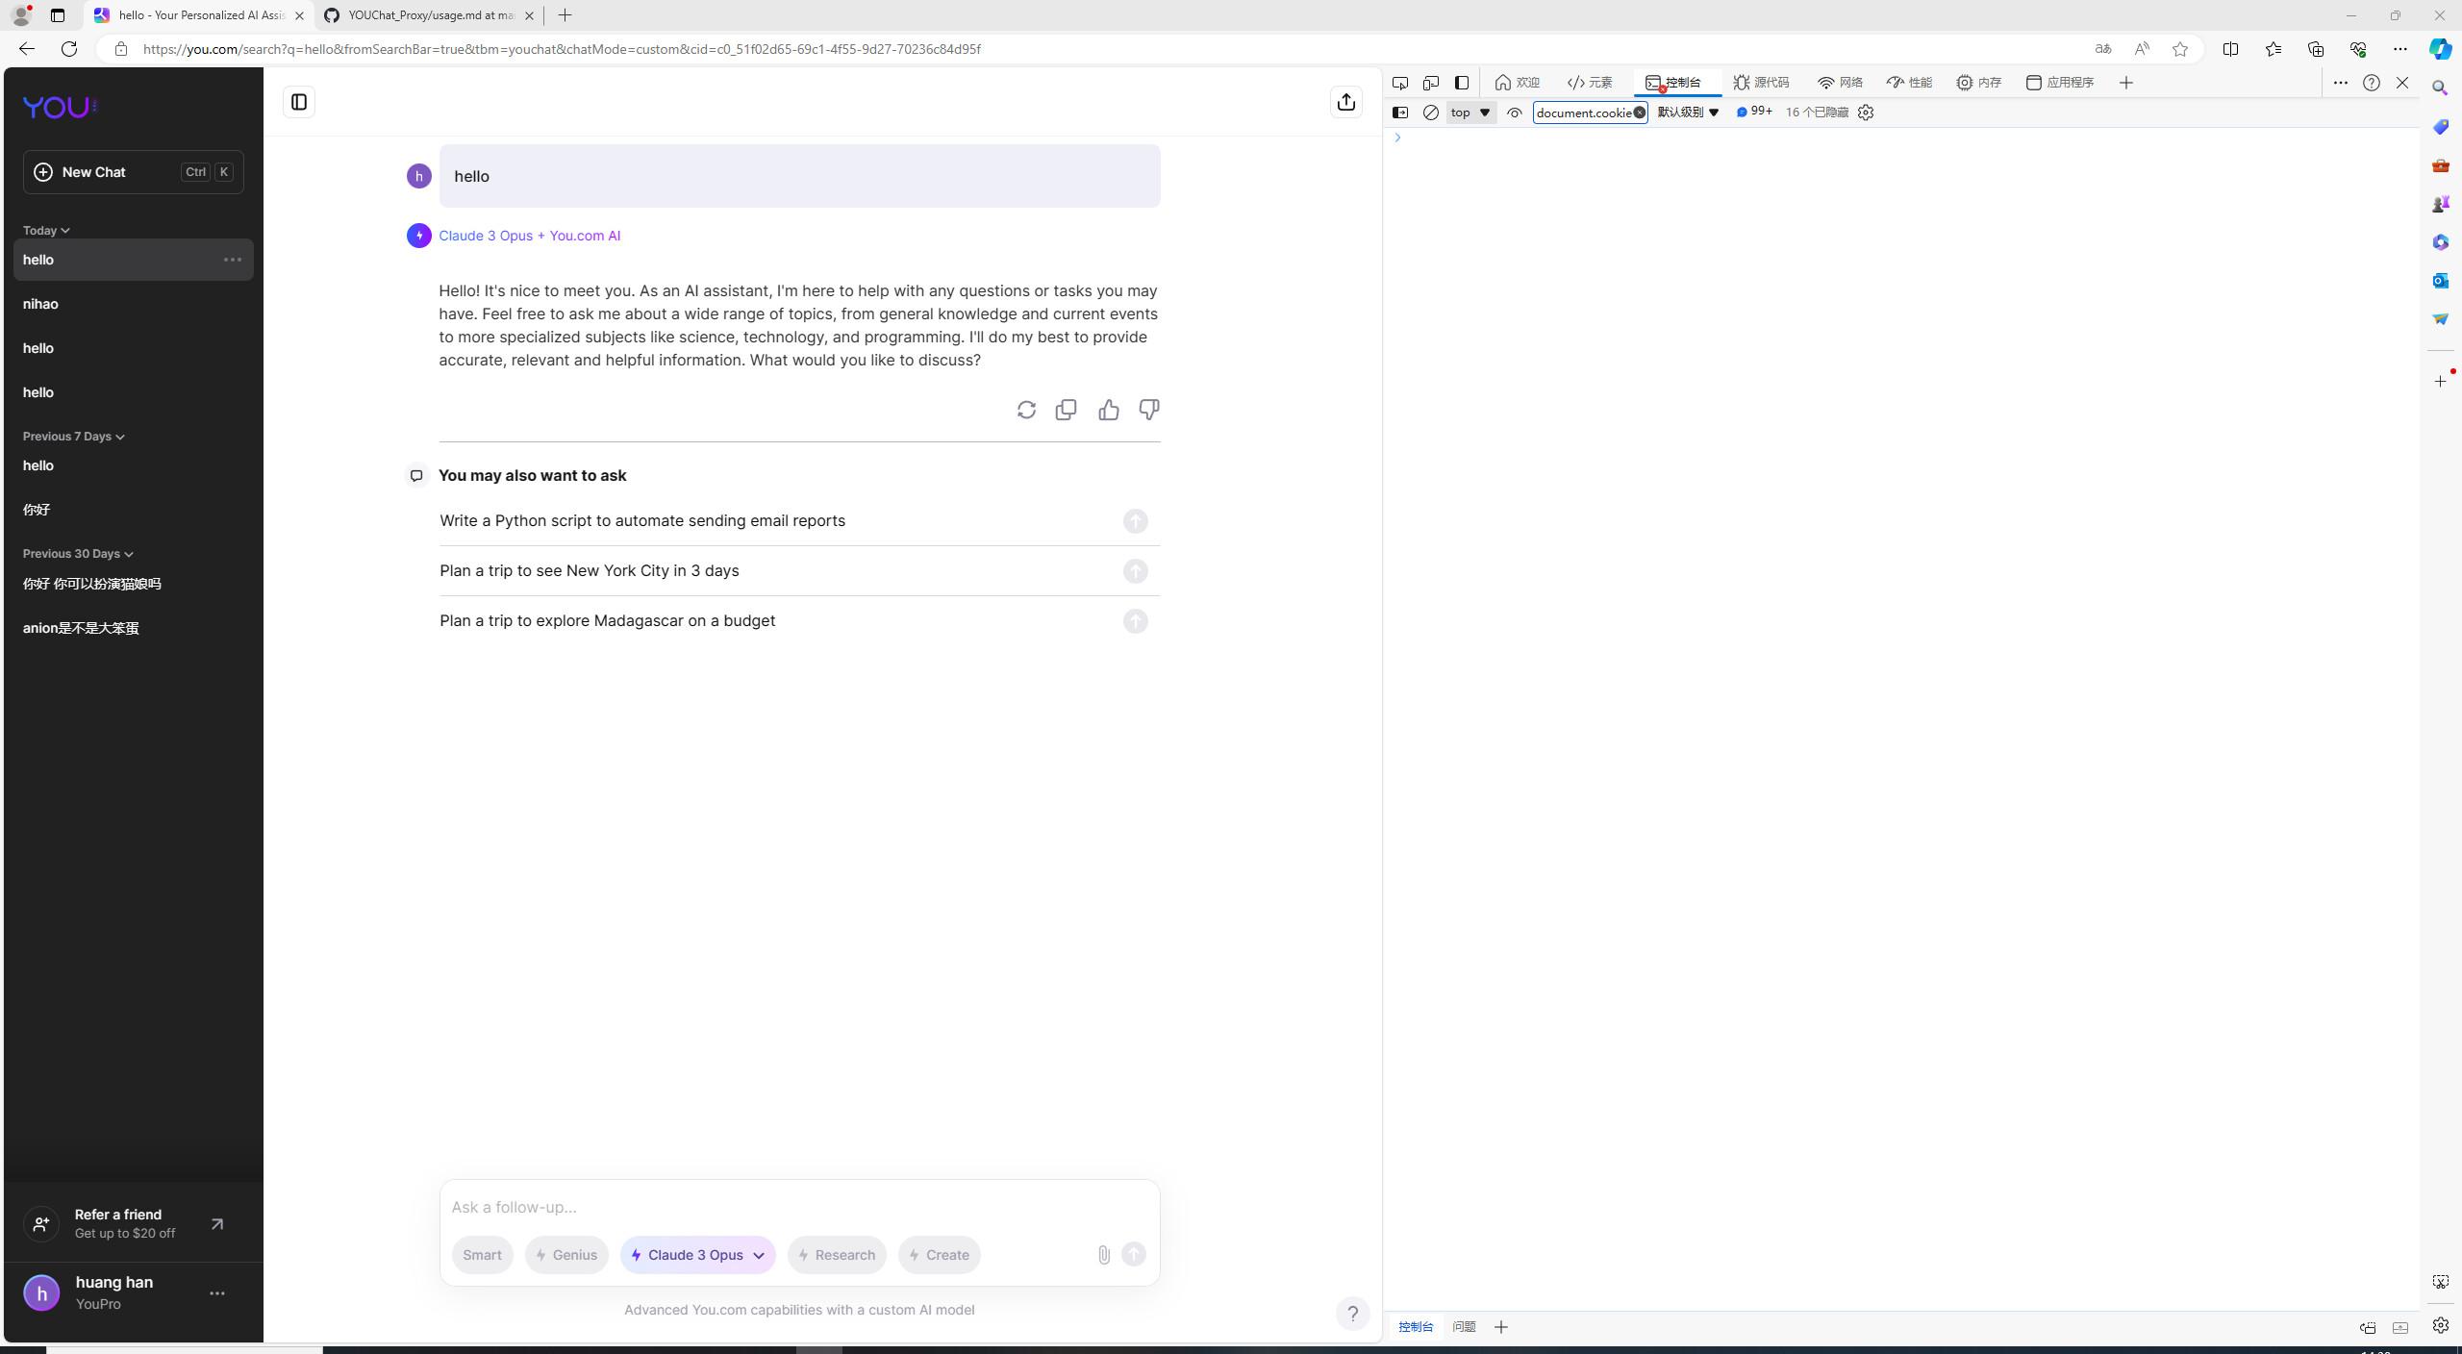Click the thumbs up icon
The width and height of the screenshot is (2462, 1354).
[x=1108, y=410]
